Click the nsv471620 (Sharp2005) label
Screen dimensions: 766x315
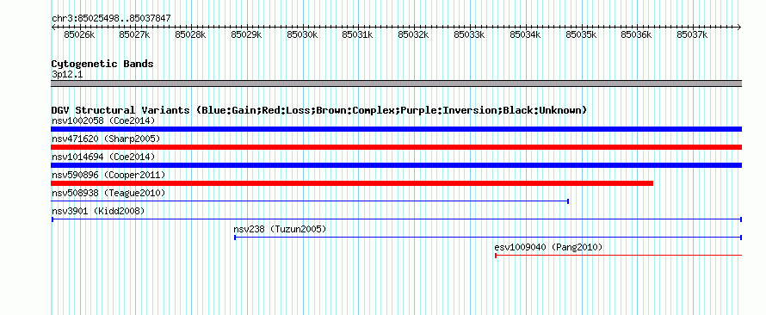[106, 139]
